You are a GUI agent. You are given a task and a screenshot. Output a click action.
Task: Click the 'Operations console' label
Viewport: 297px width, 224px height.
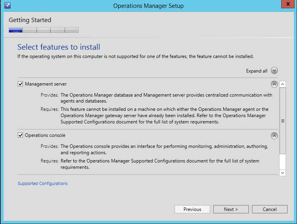click(x=45, y=135)
